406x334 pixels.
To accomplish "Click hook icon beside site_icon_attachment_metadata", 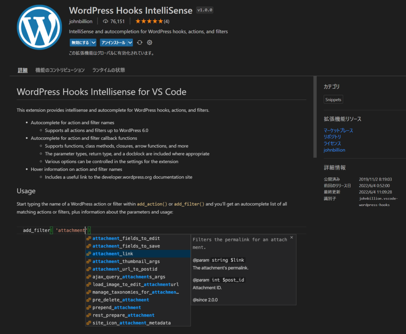I will pos(89,323).
